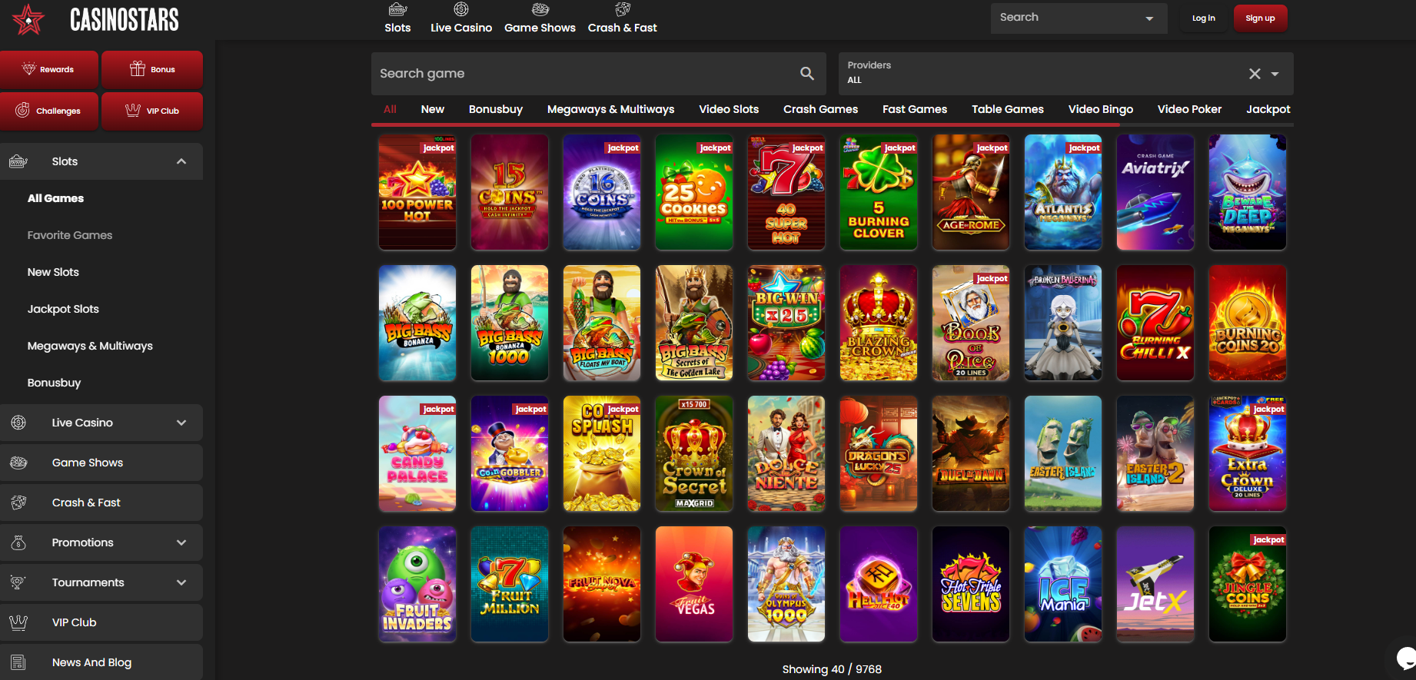Image resolution: width=1416 pixels, height=680 pixels.
Task: Select Megaways & Multiways category tab
Action: [x=610, y=109]
